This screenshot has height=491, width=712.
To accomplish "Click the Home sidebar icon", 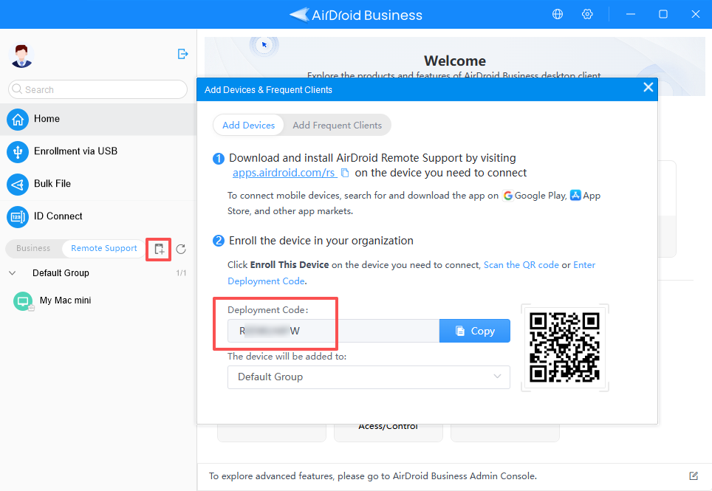I will click(18, 120).
